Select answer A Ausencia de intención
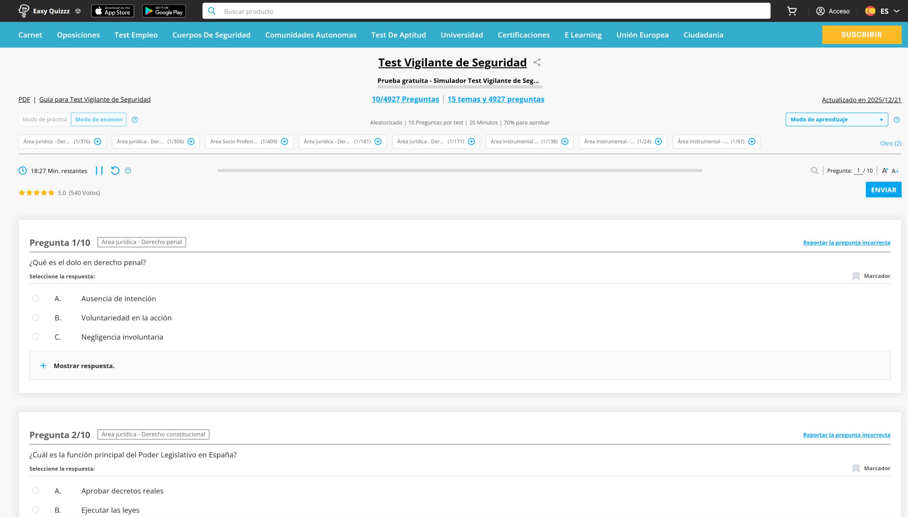 pyautogui.click(x=35, y=298)
